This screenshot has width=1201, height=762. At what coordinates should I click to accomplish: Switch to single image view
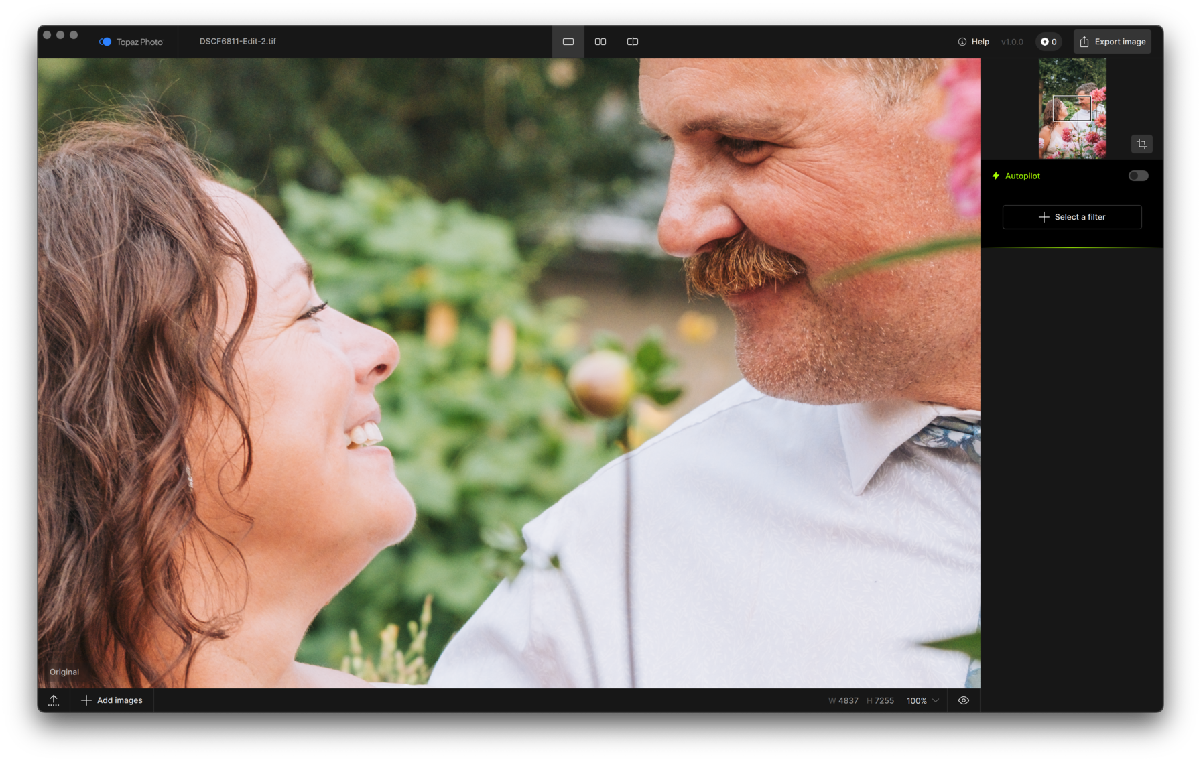click(x=568, y=42)
